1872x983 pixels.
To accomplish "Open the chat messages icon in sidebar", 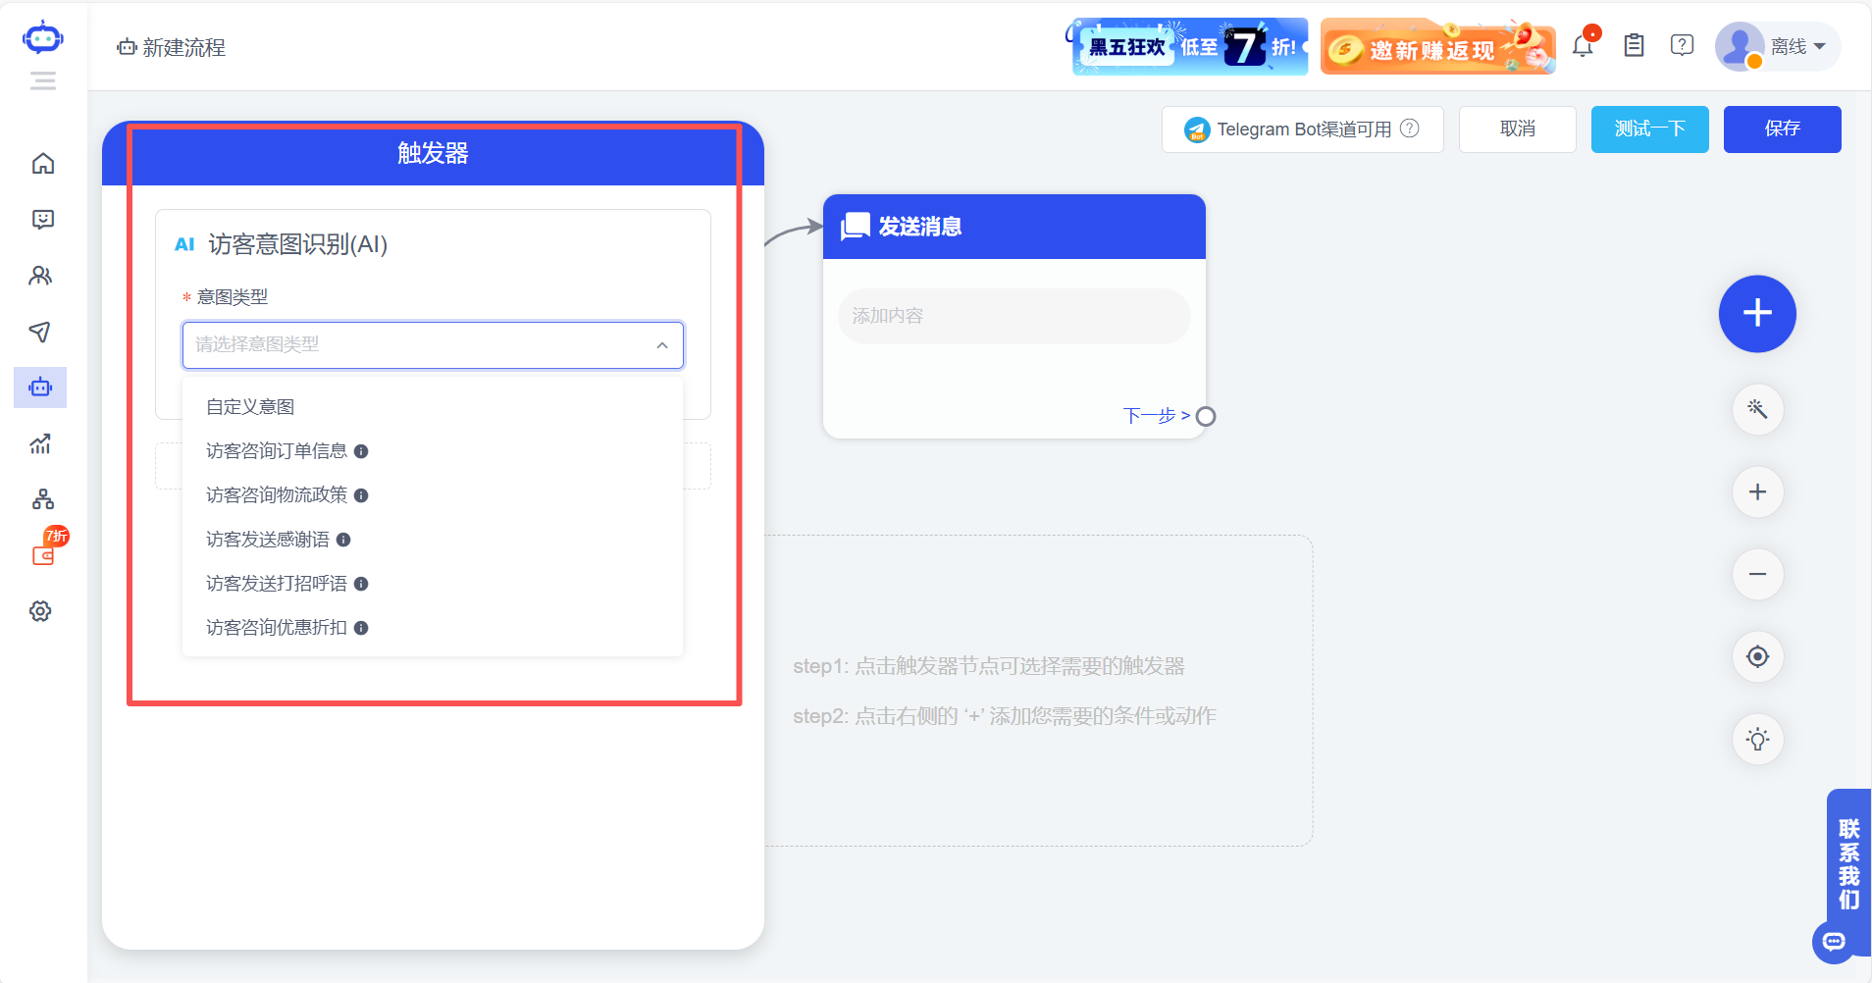I will (42, 219).
